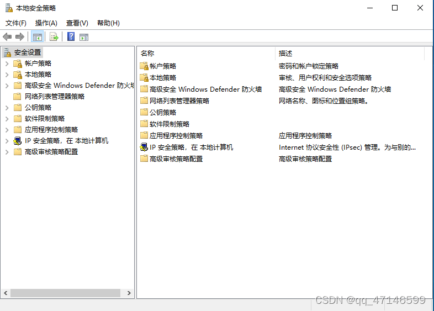Click 高级审核策略配置 folder icon in left tree

coord(18,152)
